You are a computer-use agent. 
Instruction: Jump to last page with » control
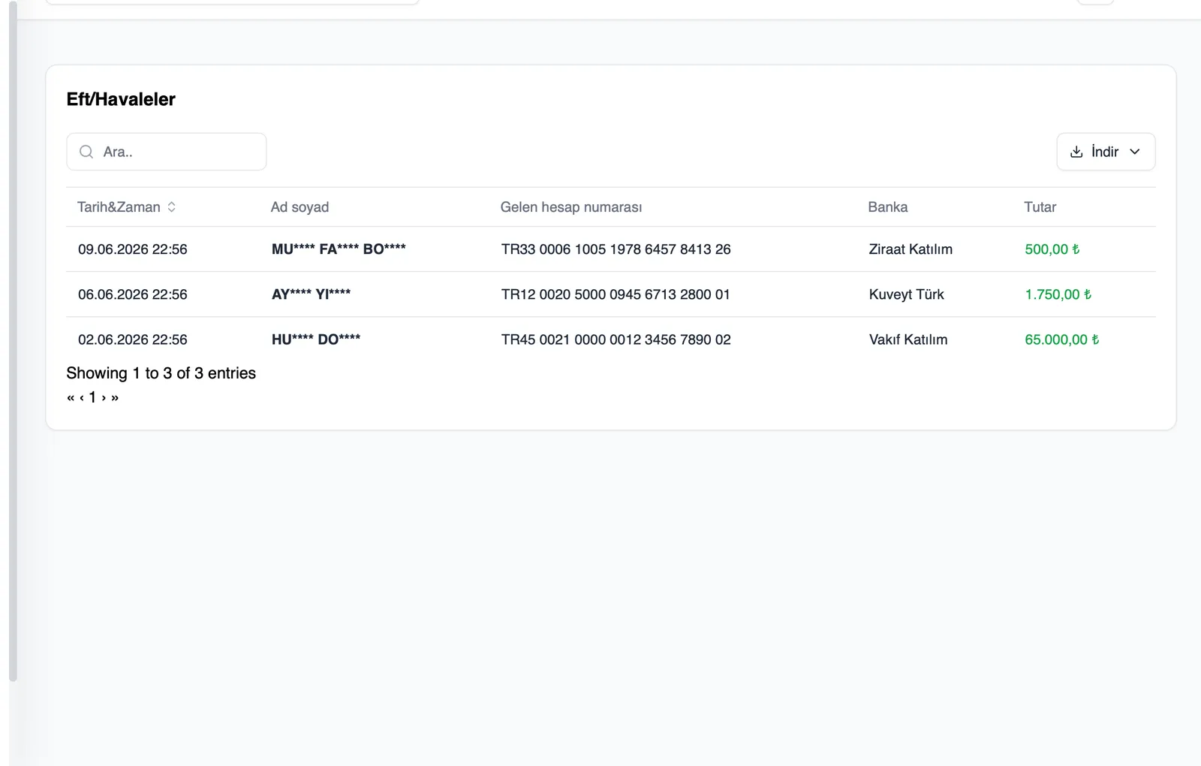tap(115, 397)
